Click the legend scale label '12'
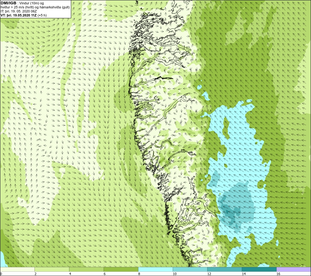311x276 pixels. (x=209, y=274)
